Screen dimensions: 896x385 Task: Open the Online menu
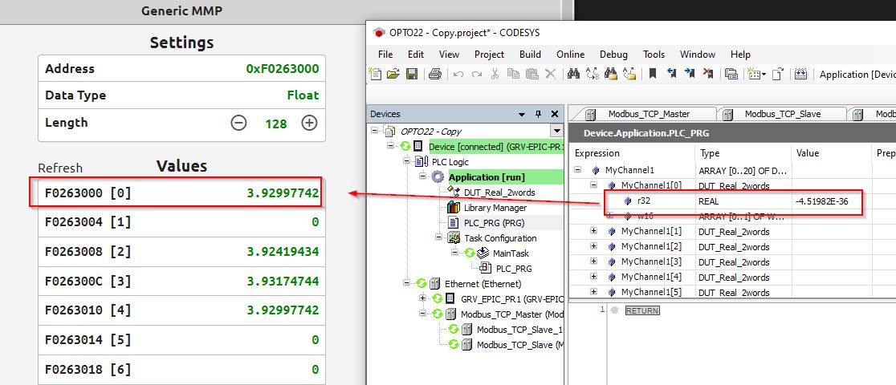570,55
